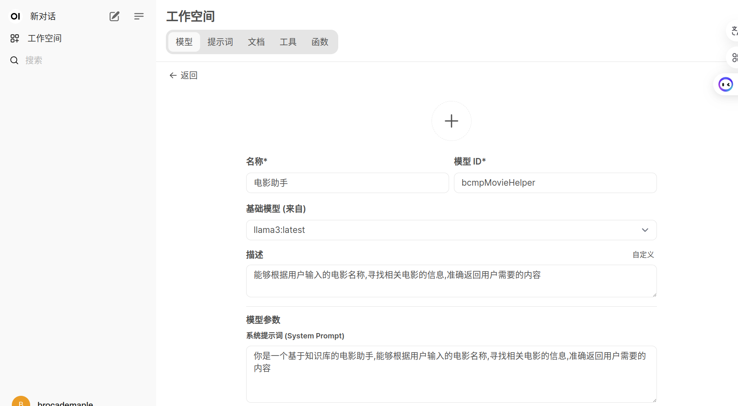Open the 工具 tab
The image size is (738, 406).
288,42
